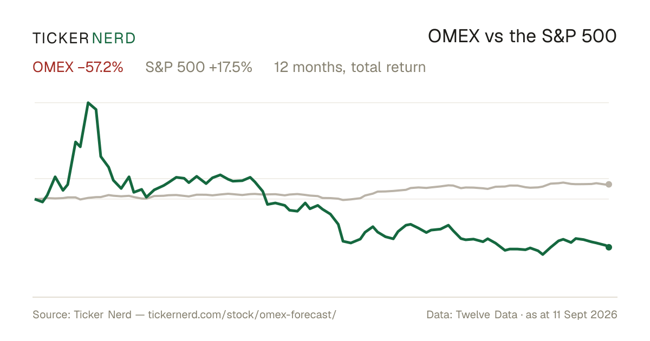Click the S&P 500 line end dot
This screenshot has height=341, width=650.
point(609,185)
